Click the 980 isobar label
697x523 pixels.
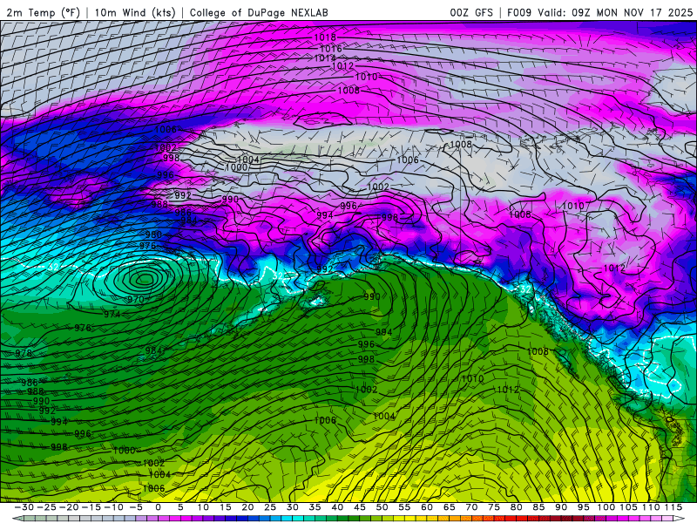(153, 234)
